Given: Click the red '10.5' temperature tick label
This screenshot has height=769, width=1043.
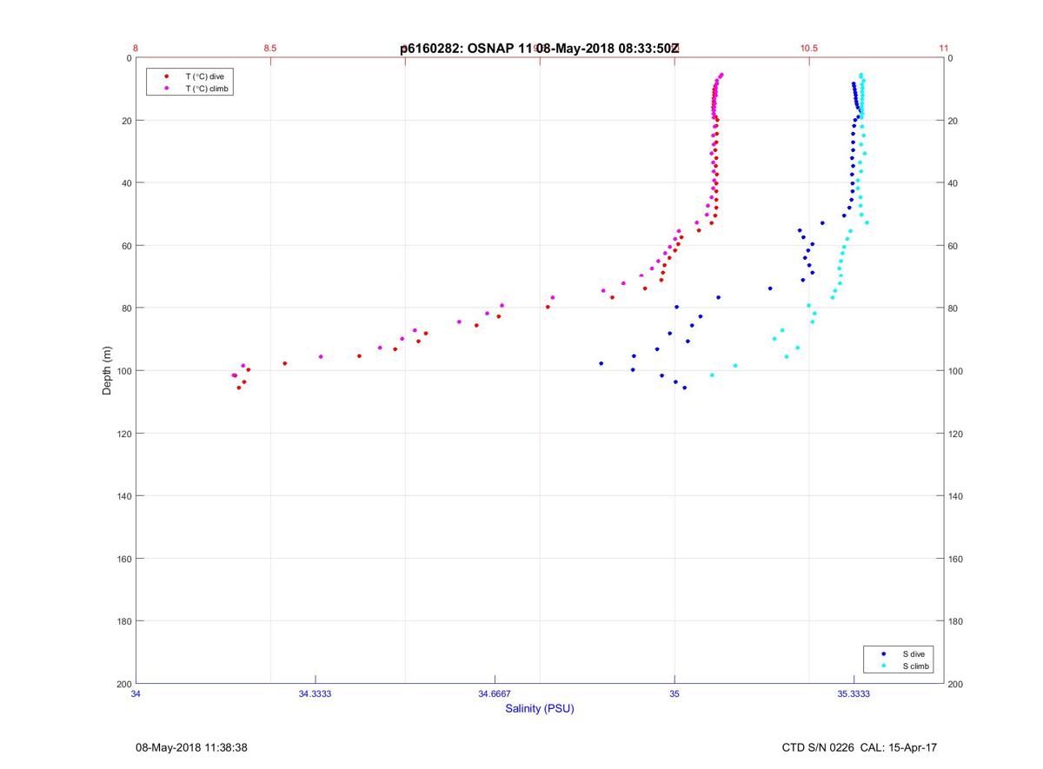Looking at the screenshot, I should tap(809, 49).
